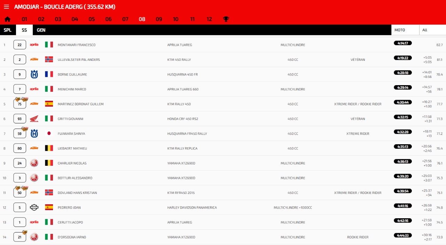The image size is (446, 245).
Task: Click Harley Davidson logo in Pedrero row
Action: click(x=34, y=207)
